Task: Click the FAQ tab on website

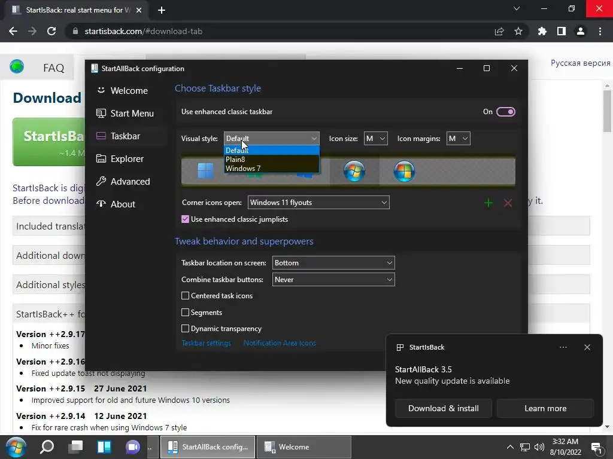Action: click(53, 68)
